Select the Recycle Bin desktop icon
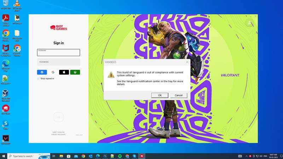283x159 pixels. pos(6,5)
